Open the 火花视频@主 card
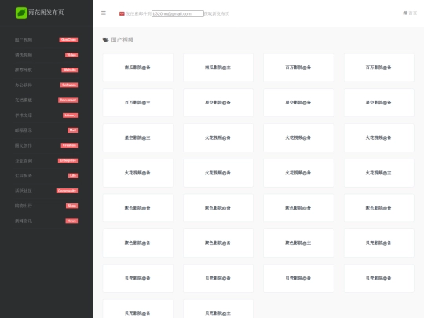424x318 pixels. click(x=378, y=173)
